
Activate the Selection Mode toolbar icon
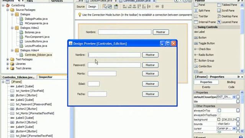tap(105, 7)
